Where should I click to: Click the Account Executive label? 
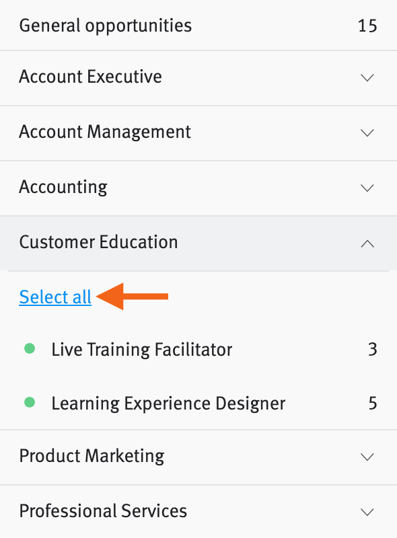click(x=90, y=77)
